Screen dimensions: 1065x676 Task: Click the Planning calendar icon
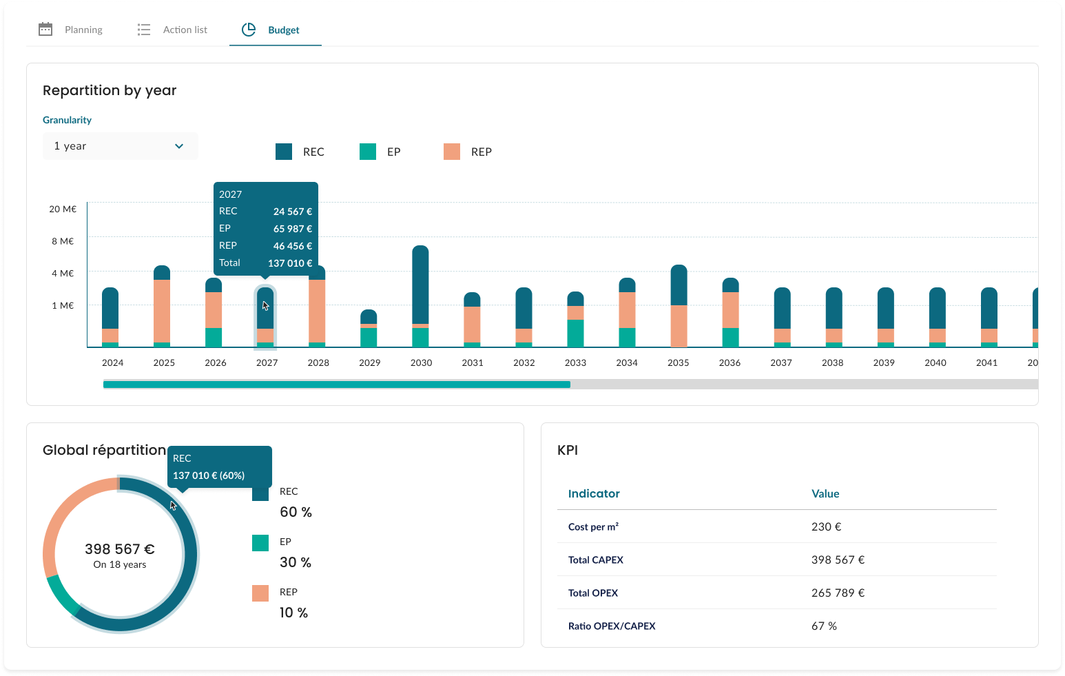tap(45, 30)
